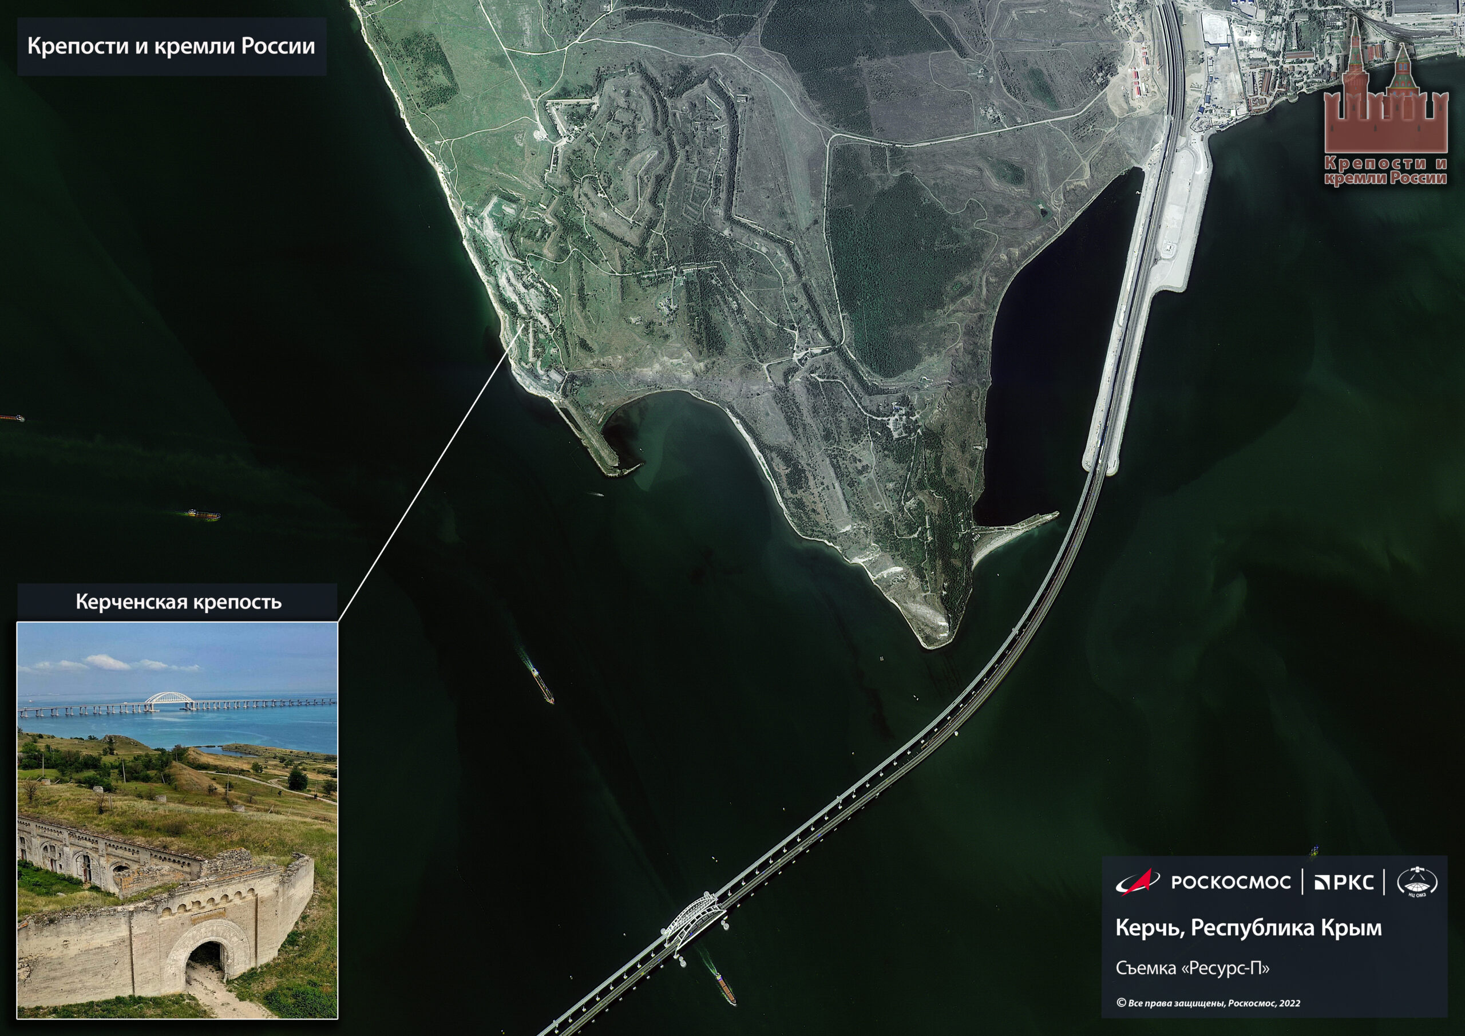
Task: Click the round НЦ ОМЗ emblem
Action: point(1417,882)
